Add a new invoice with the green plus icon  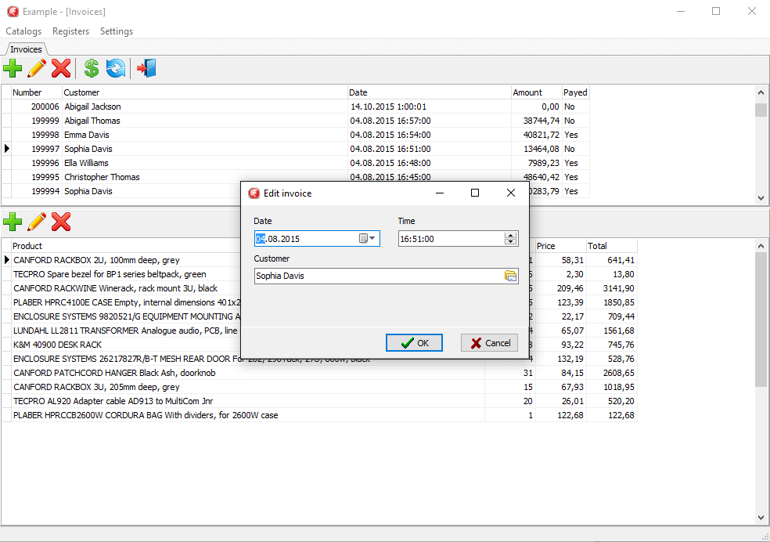13,68
